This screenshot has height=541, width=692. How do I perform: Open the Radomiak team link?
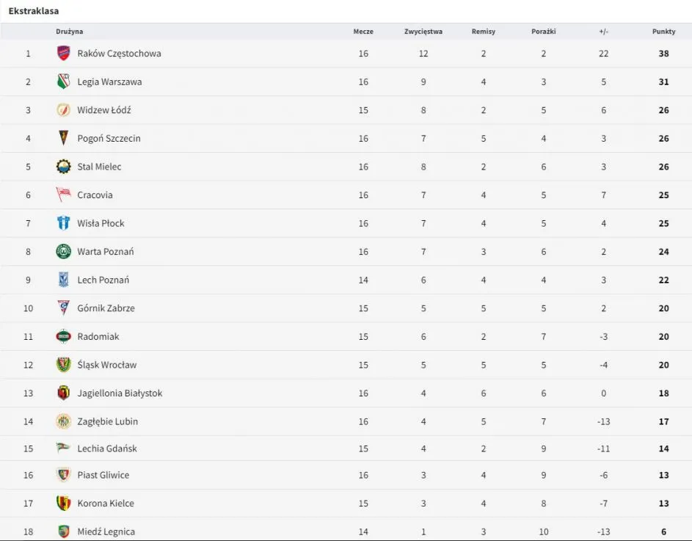(x=98, y=337)
